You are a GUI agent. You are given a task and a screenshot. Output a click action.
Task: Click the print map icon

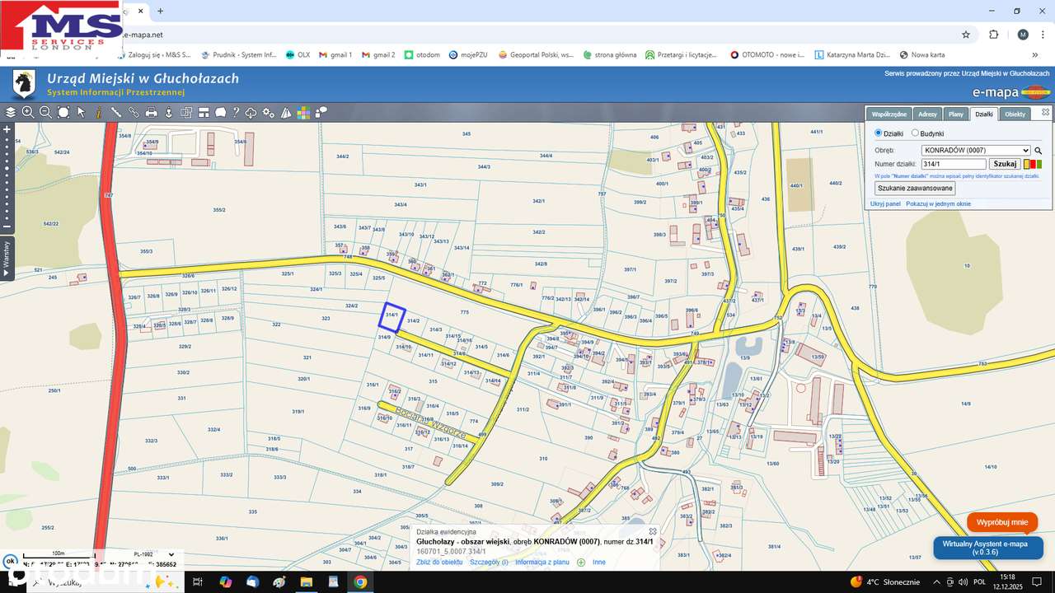coord(151,112)
